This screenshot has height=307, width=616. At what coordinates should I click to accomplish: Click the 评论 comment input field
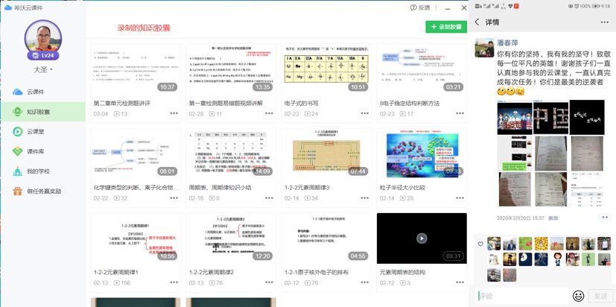[x=520, y=296]
